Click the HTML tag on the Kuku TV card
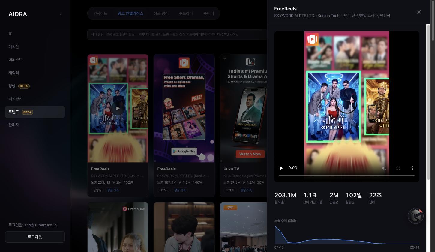The width and height of the screenshot is (435, 252). click(x=230, y=190)
